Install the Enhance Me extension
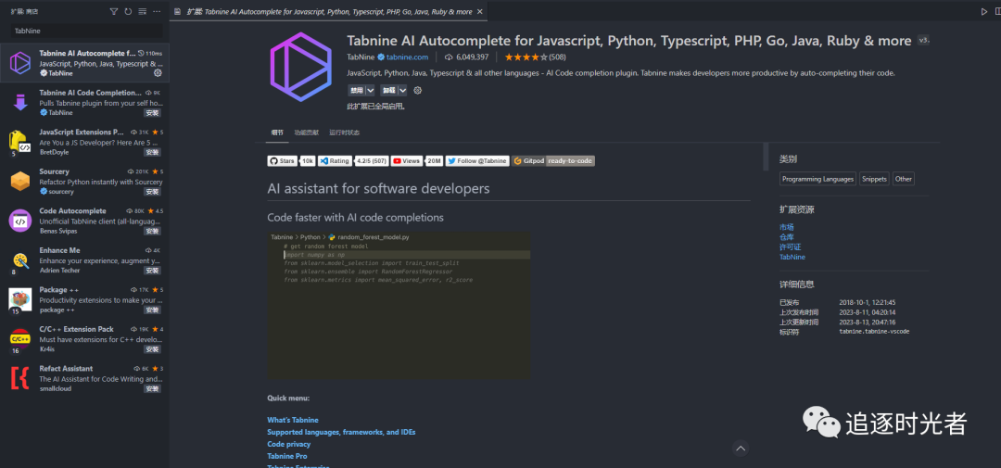The width and height of the screenshot is (1001, 468). [152, 270]
